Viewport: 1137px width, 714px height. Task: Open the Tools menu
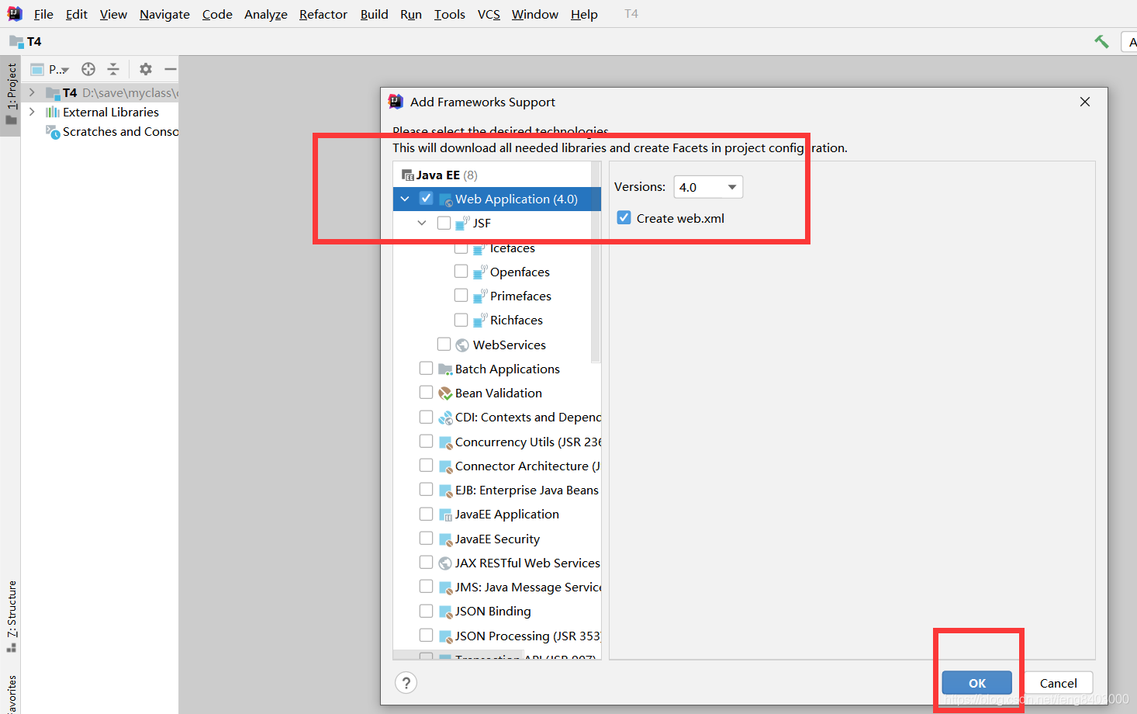tap(450, 14)
